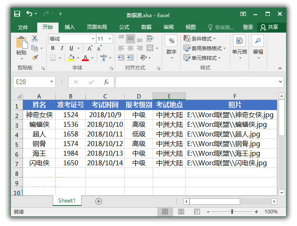Increase the font size
Viewport: 297px width, 226px height.
[x=90, y=48]
